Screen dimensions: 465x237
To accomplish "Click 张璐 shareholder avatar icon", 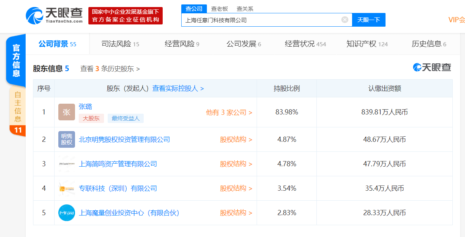I will [66, 112].
